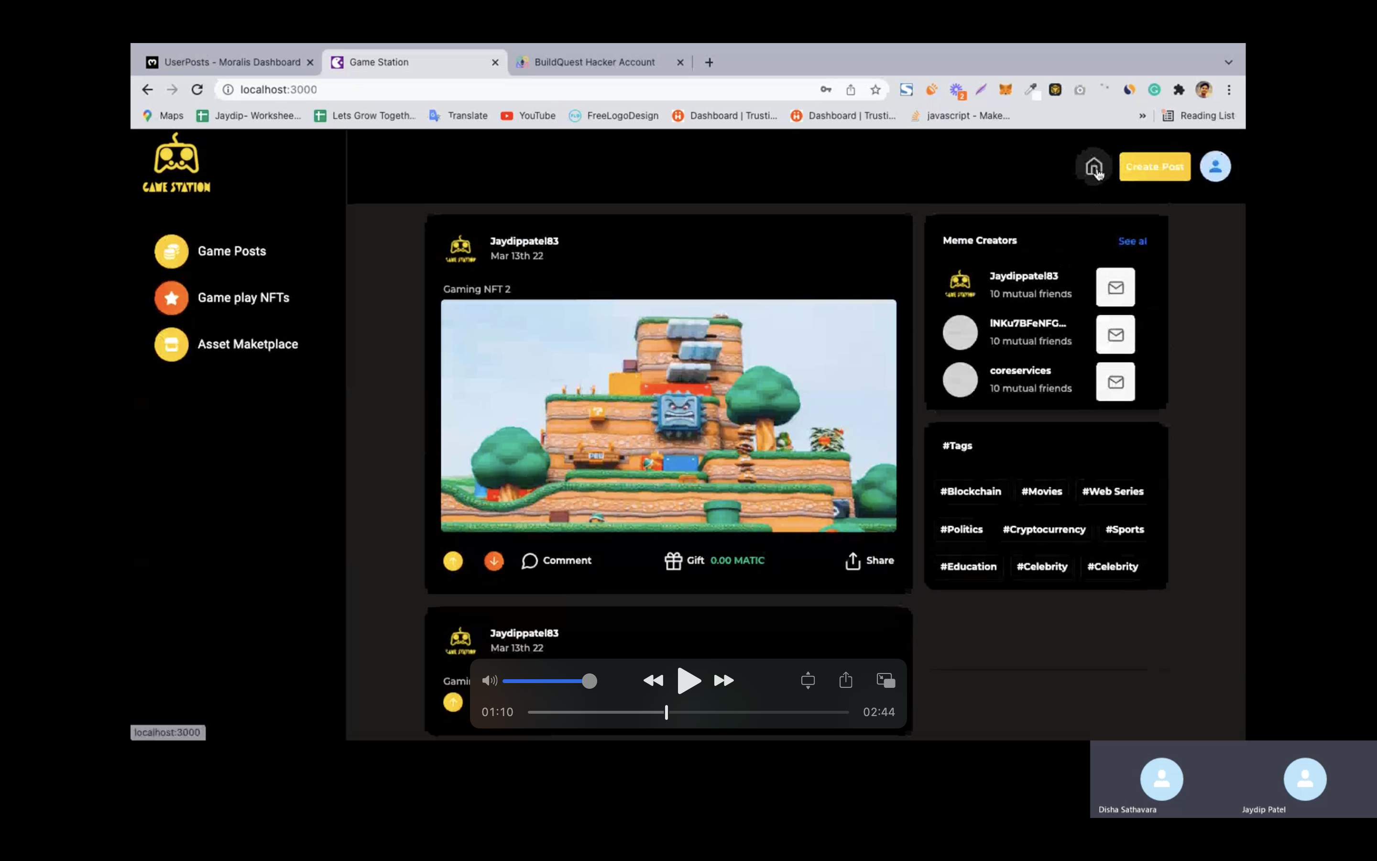This screenshot has width=1377, height=861.
Task: Click the video player share icon
Action: coord(845,680)
